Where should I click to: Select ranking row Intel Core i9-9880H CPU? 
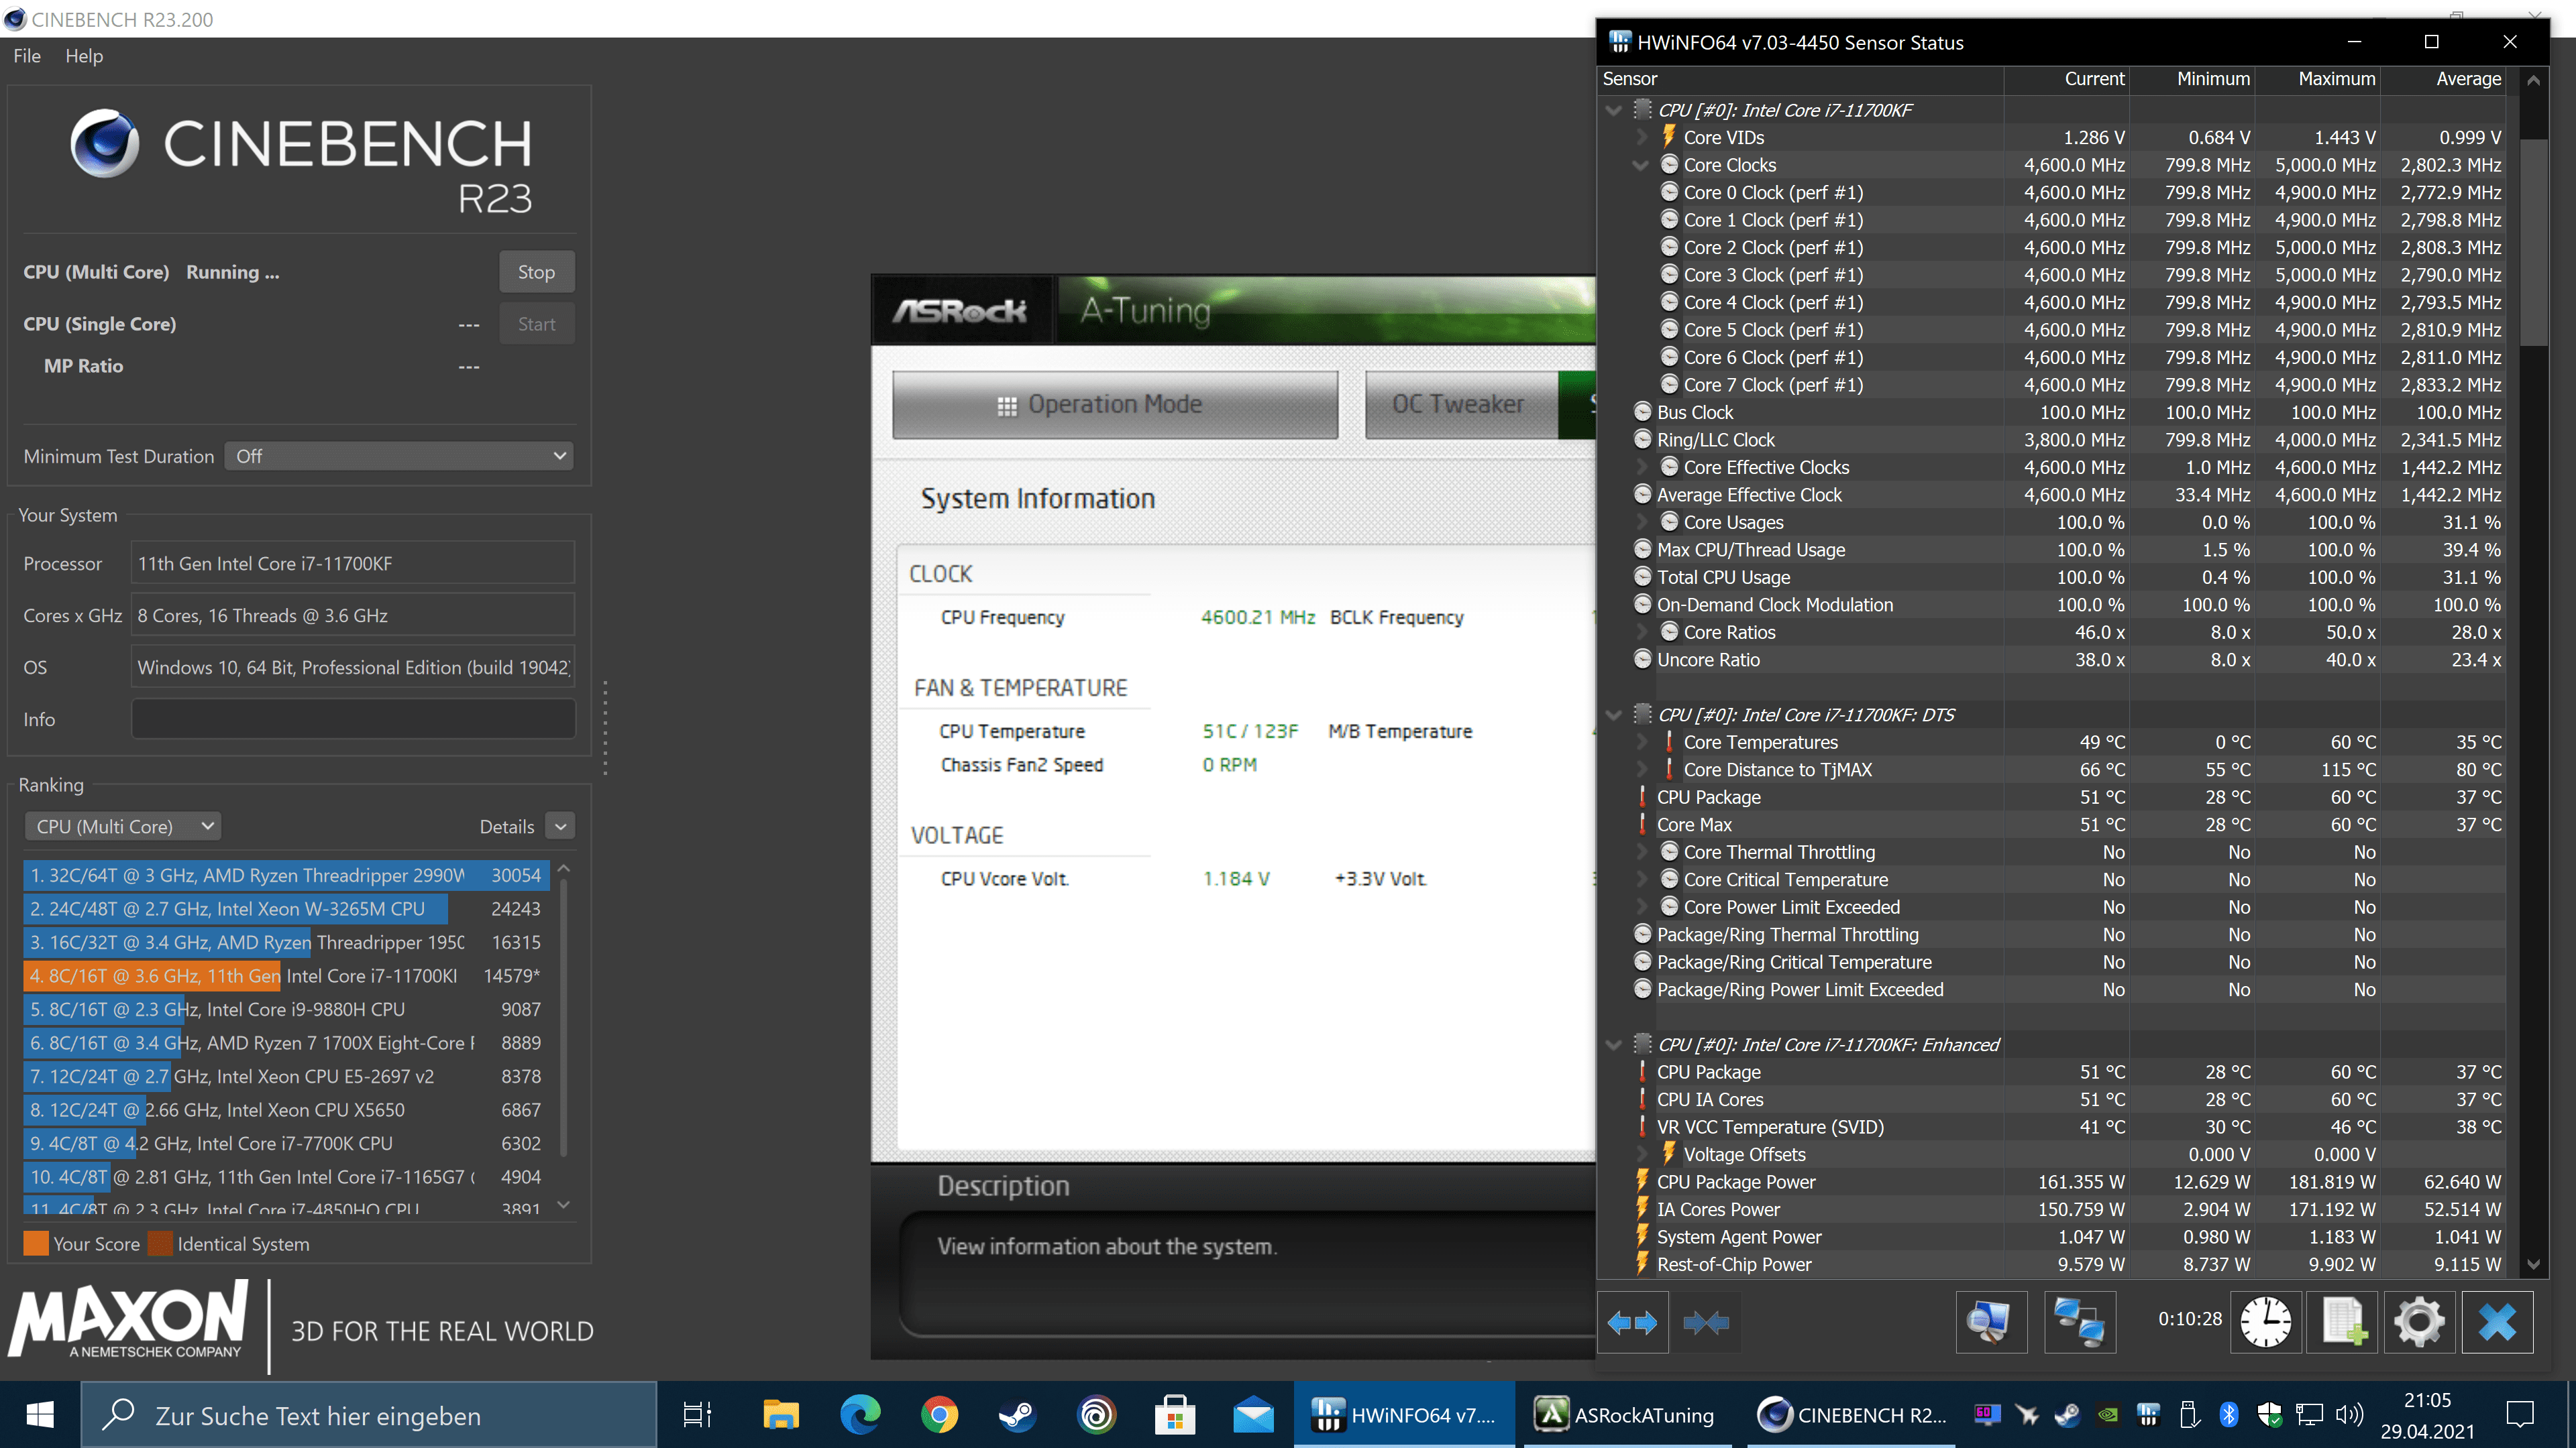286,1010
